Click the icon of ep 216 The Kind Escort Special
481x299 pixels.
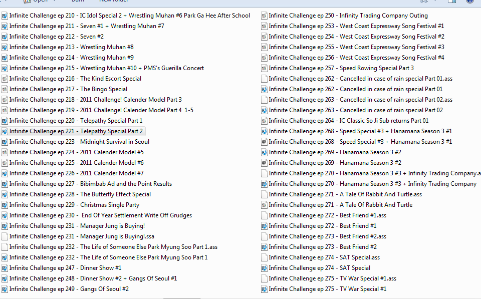5,79
